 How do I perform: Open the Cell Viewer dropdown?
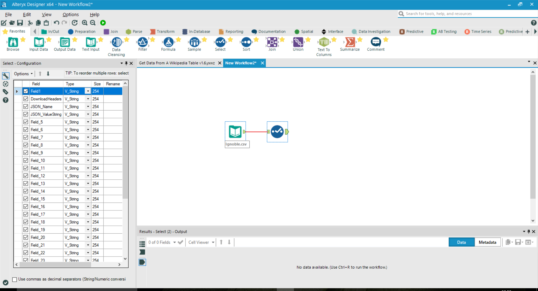pyautogui.click(x=201, y=242)
